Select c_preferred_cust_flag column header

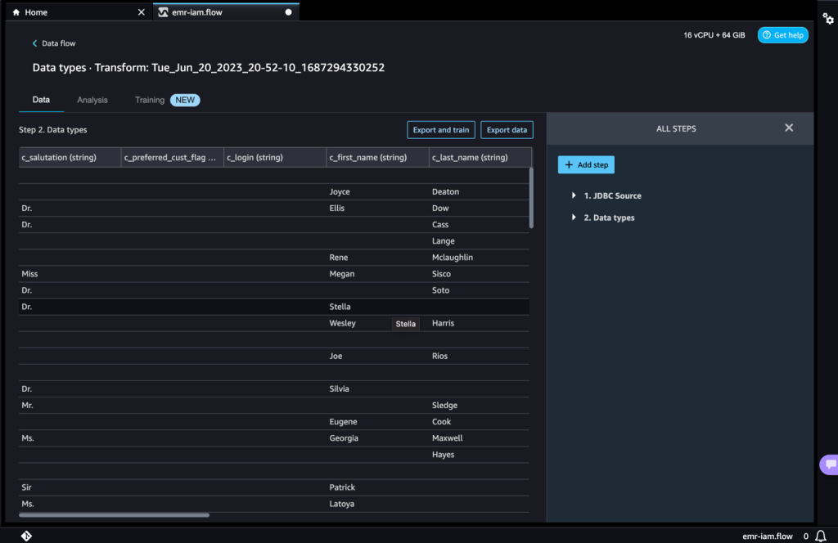coord(173,158)
